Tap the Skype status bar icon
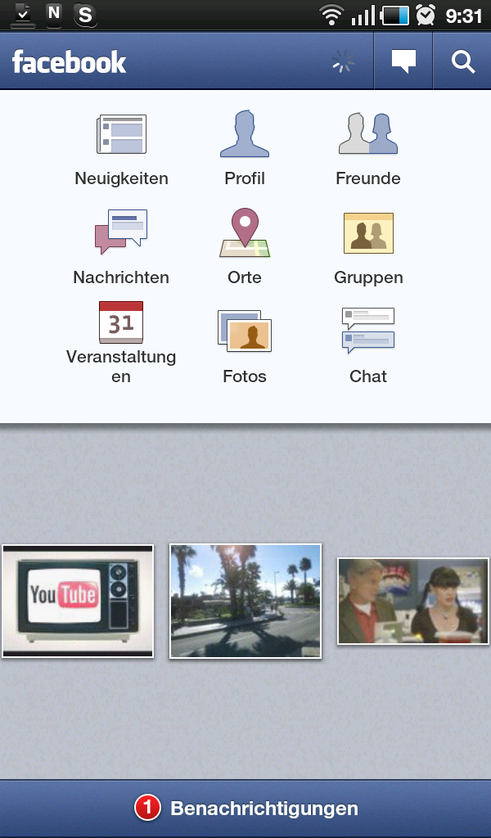The width and height of the screenshot is (491, 838). pyautogui.click(x=85, y=15)
